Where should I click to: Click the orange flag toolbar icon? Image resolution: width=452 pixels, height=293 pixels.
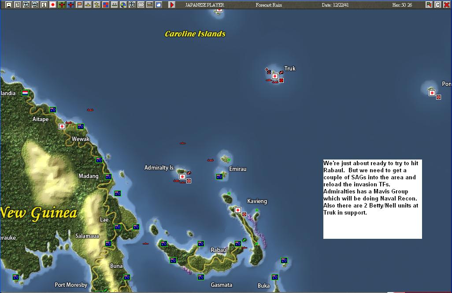pyautogui.click(x=79, y=4)
